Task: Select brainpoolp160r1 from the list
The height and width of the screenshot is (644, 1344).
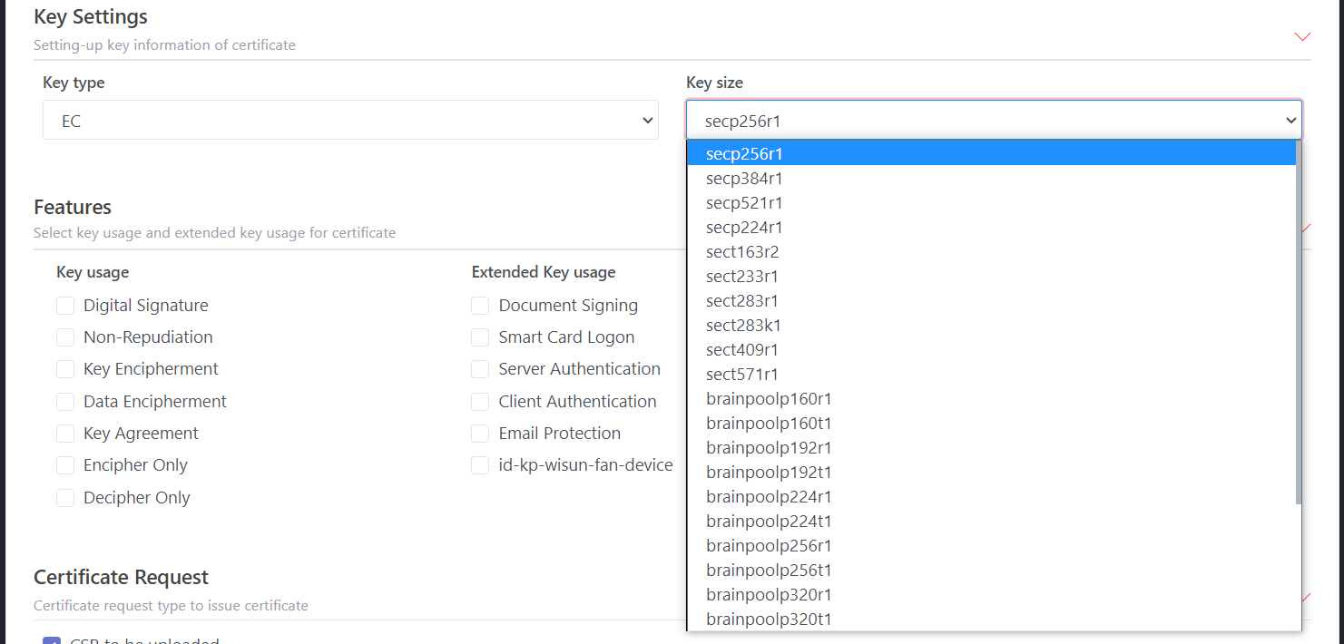Action: pos(769,399)
